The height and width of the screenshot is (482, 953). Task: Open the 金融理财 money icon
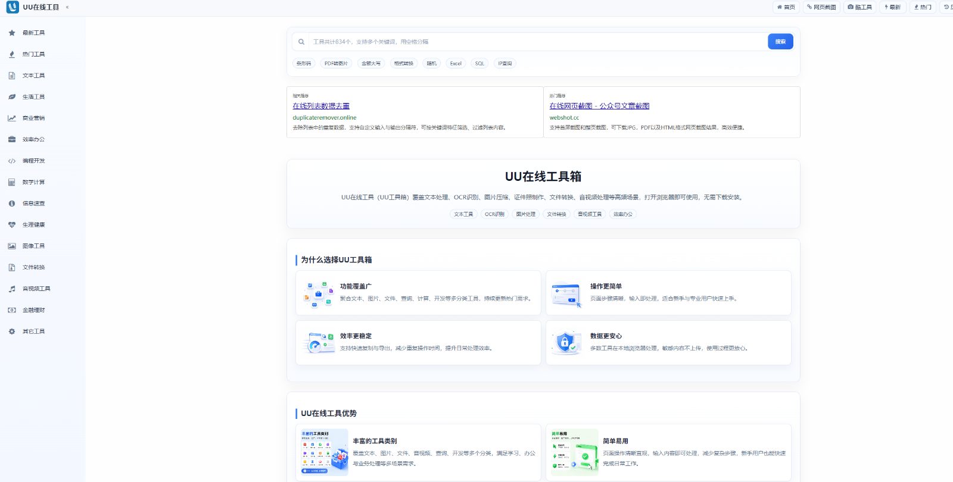[x=12, y=310]
